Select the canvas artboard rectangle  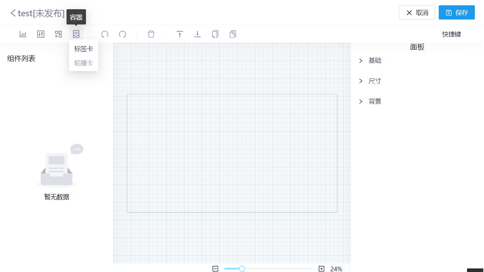(232, 153)
